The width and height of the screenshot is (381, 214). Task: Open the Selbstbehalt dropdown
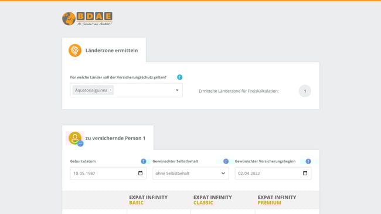click(190, 173)
